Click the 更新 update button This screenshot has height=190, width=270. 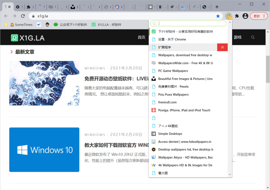click(256, 16)
